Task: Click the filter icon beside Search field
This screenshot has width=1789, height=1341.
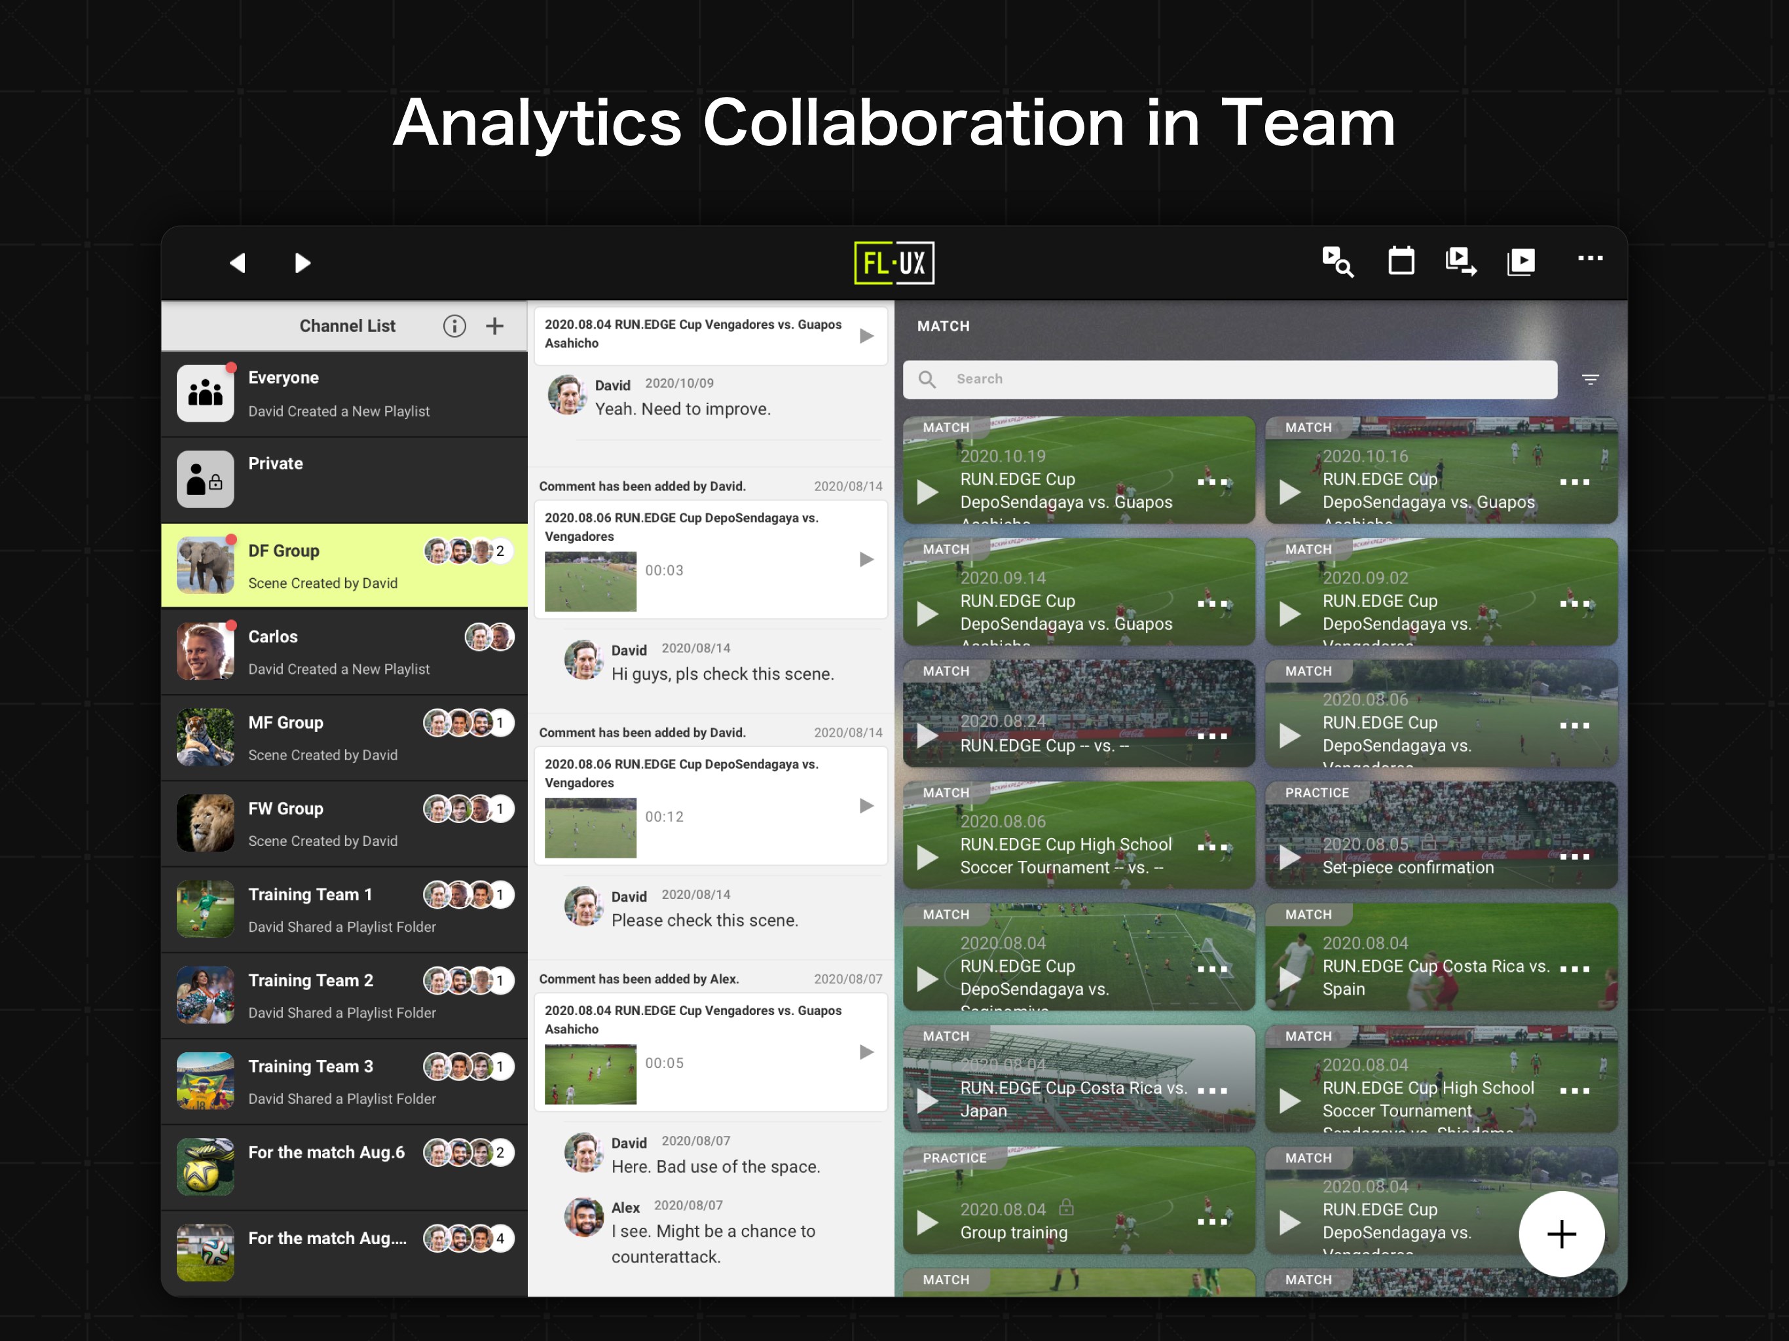Action: [x=1590, y=379]
